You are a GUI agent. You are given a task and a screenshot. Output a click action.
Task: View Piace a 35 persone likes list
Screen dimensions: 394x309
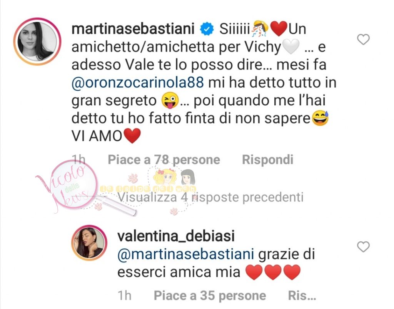click(210, 296)
